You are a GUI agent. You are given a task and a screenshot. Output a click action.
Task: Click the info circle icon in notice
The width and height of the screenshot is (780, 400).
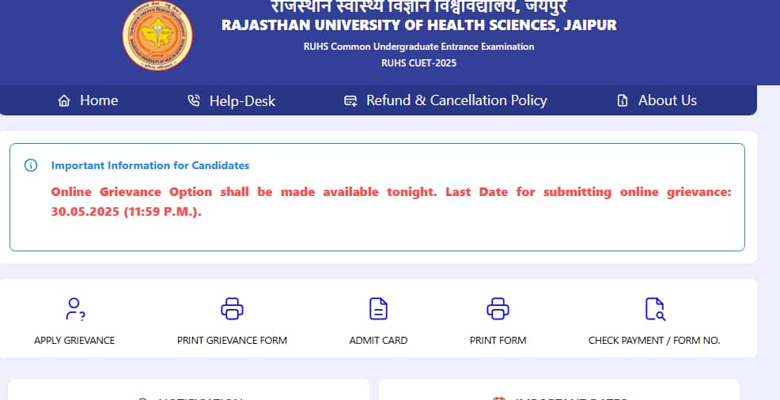click(31, 165)
